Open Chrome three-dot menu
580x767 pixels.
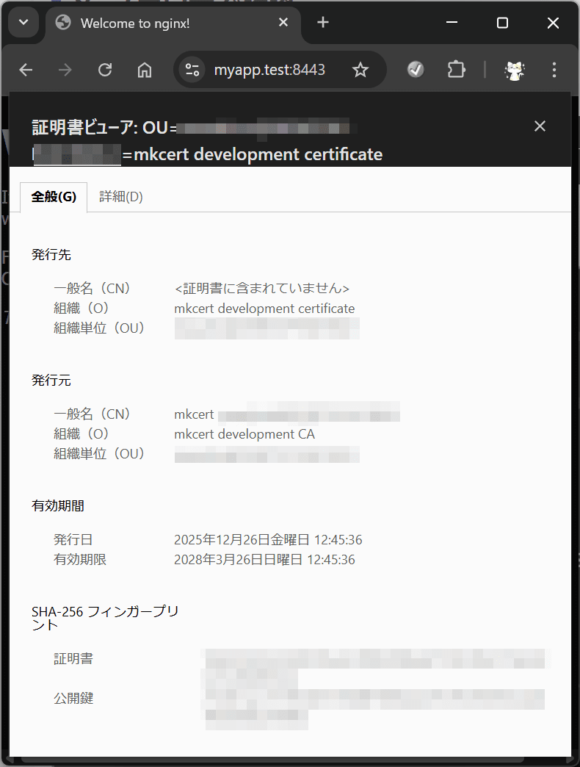[554, 70]
